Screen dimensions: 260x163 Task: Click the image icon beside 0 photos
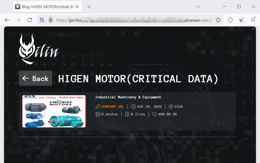[x=98, y=114]
